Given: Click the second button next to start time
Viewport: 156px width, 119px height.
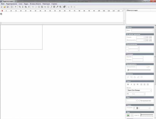Looking at the screenshot, I should click(x=150, y=37).
